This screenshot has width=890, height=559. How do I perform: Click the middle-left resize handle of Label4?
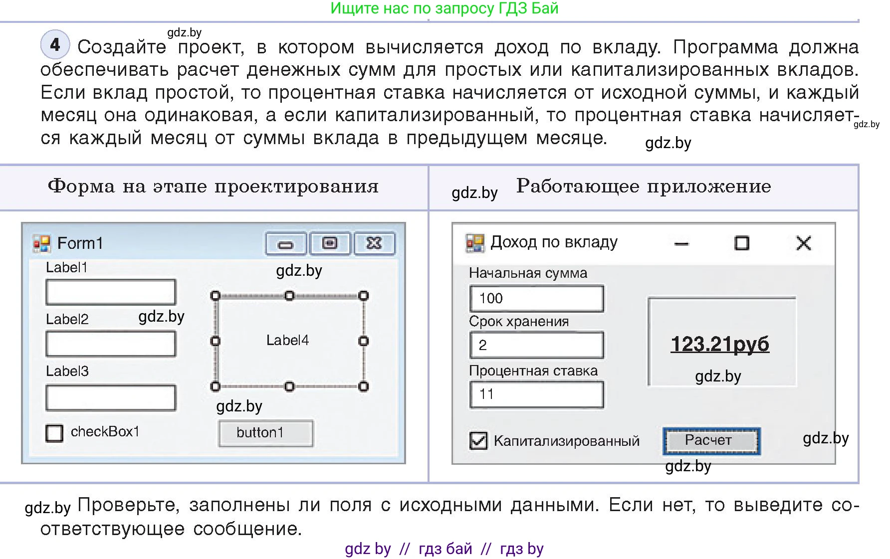(x=216, y=341)
